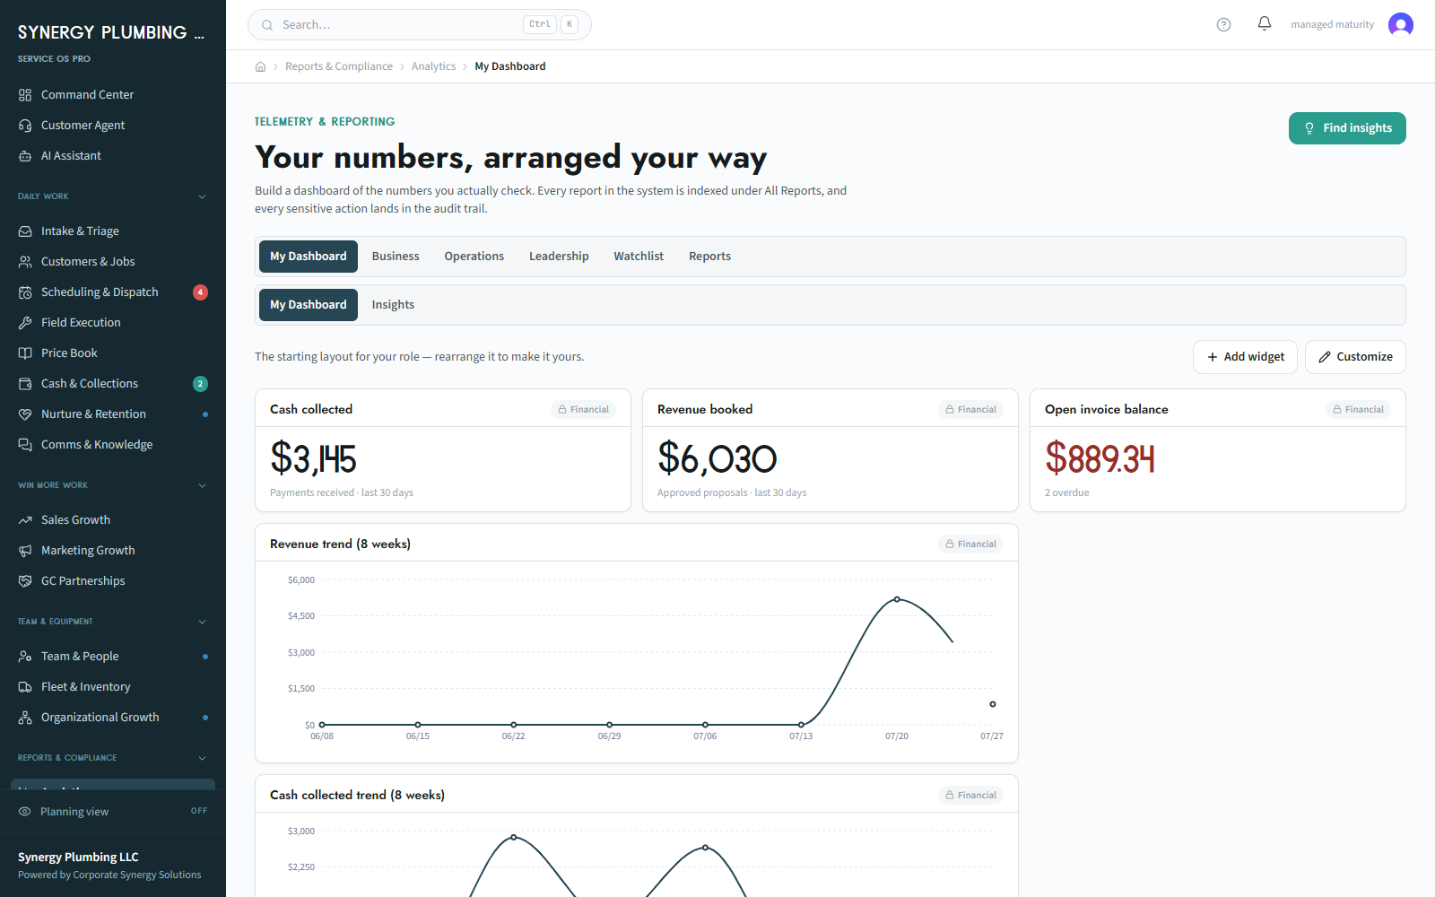Click Financial tag on Cash collected trend card

point(970,796)
